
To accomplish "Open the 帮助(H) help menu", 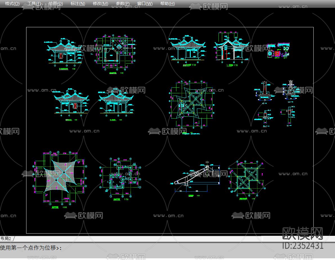I will pyautogui.click(x=168, y=4).
